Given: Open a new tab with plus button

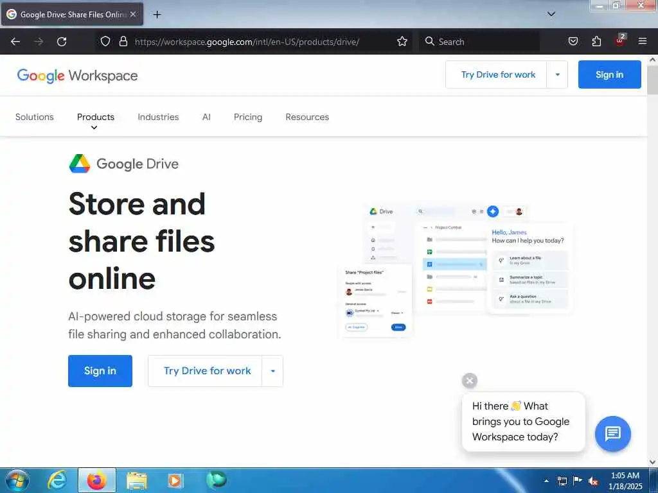Looking at the screenshot, I should coord(157,15).
